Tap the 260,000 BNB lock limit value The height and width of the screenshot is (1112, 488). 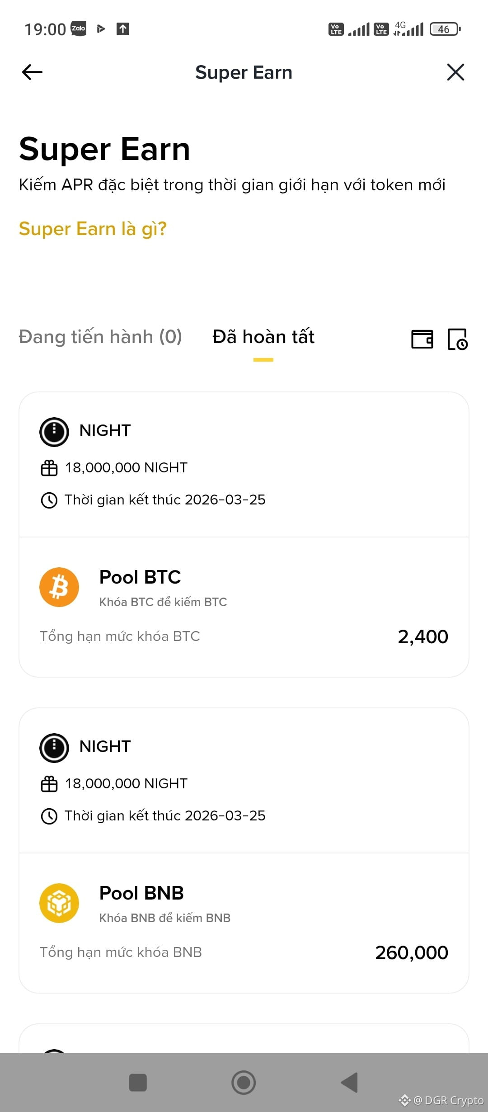coord(412,953)
